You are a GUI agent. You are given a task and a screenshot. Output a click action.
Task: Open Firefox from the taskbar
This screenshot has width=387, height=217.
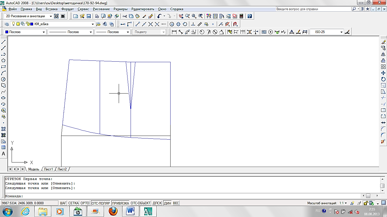(x=113, y=211)
